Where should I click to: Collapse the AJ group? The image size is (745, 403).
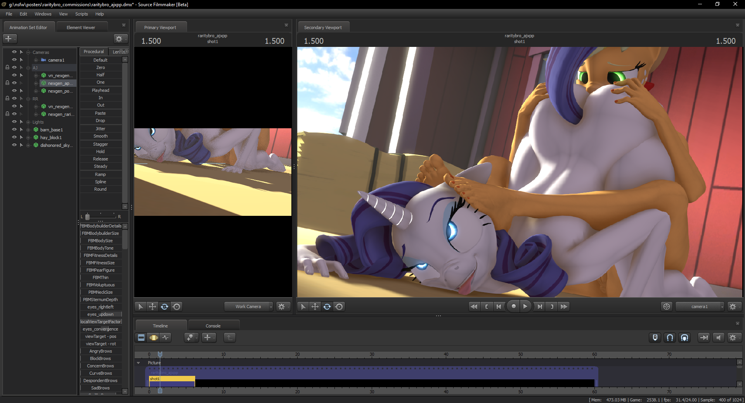click(28, 68)
